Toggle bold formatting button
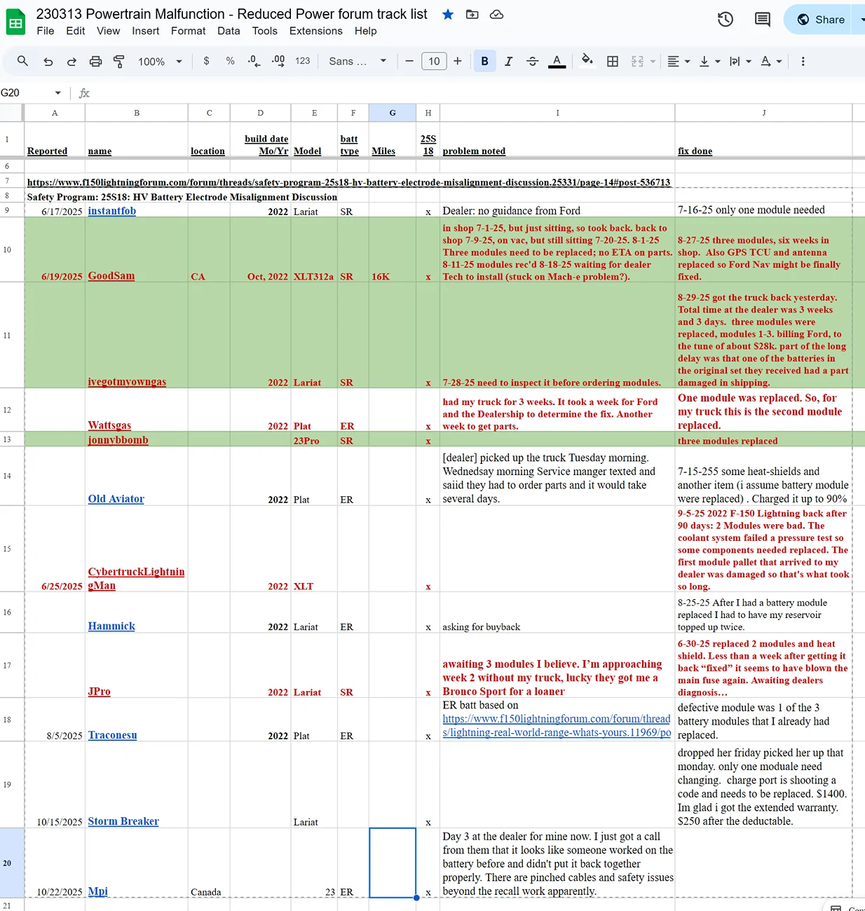Image resolution: width=865 pixels, height=911 pixels. [x=484, y=62]
